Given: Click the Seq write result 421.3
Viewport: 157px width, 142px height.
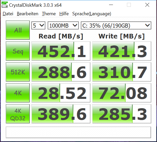Looking at the screenshot, I should coord(122,51).
